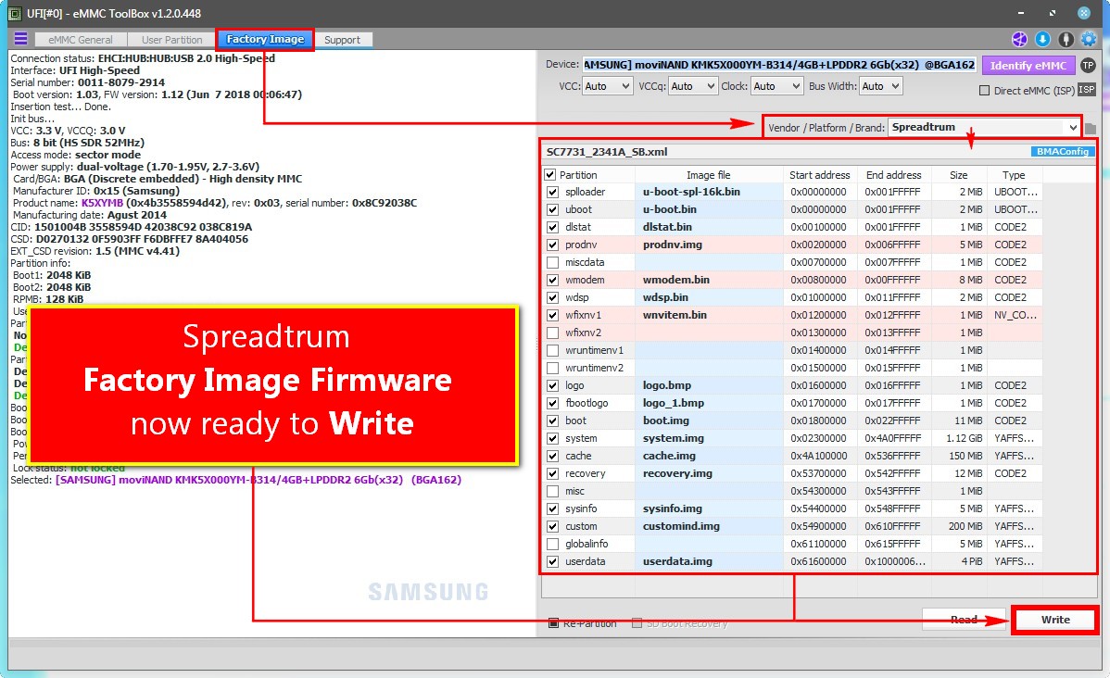Expand the Vendor / Platform / Brand dropdown
The image size is (1110, 678).
coord(984,128)
